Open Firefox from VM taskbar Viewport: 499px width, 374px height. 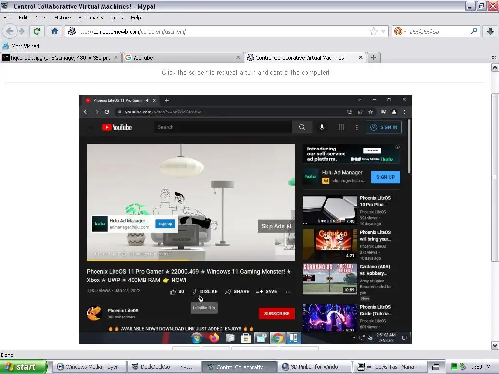click(214, 338)
